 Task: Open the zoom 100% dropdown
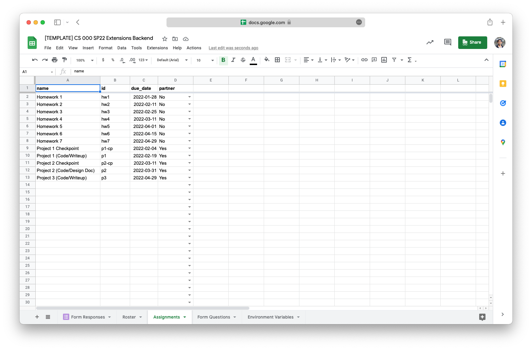pyautogui.click(x=85, y=60)
